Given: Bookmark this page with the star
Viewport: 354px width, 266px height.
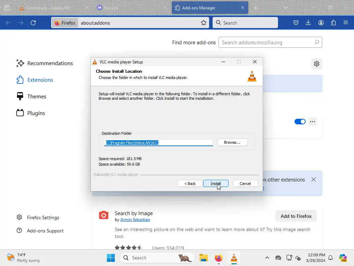Looking at the screenshot, I should [203, 23].
